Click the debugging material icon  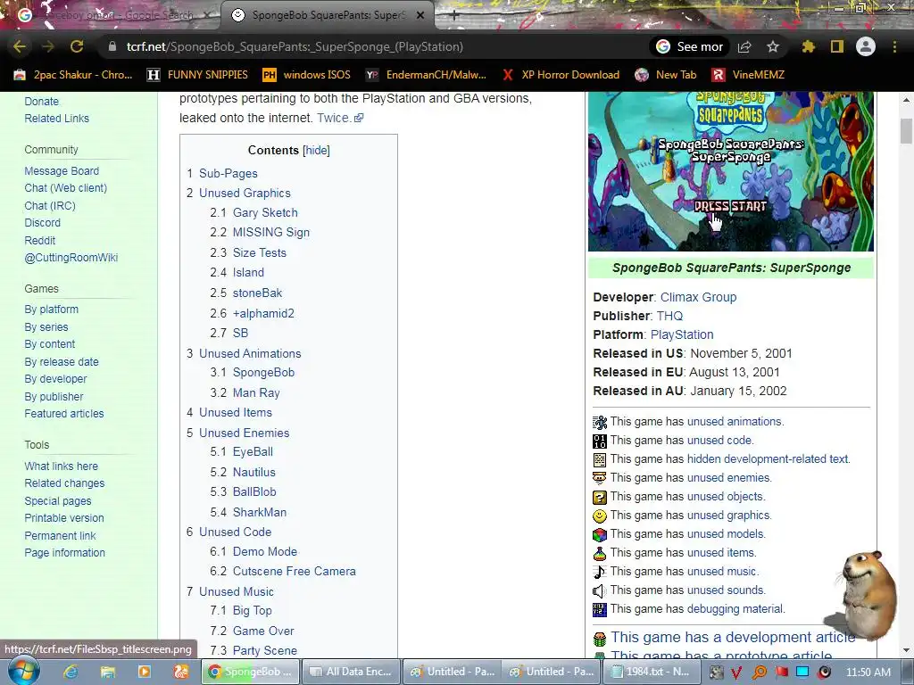[x=600, y=609]
